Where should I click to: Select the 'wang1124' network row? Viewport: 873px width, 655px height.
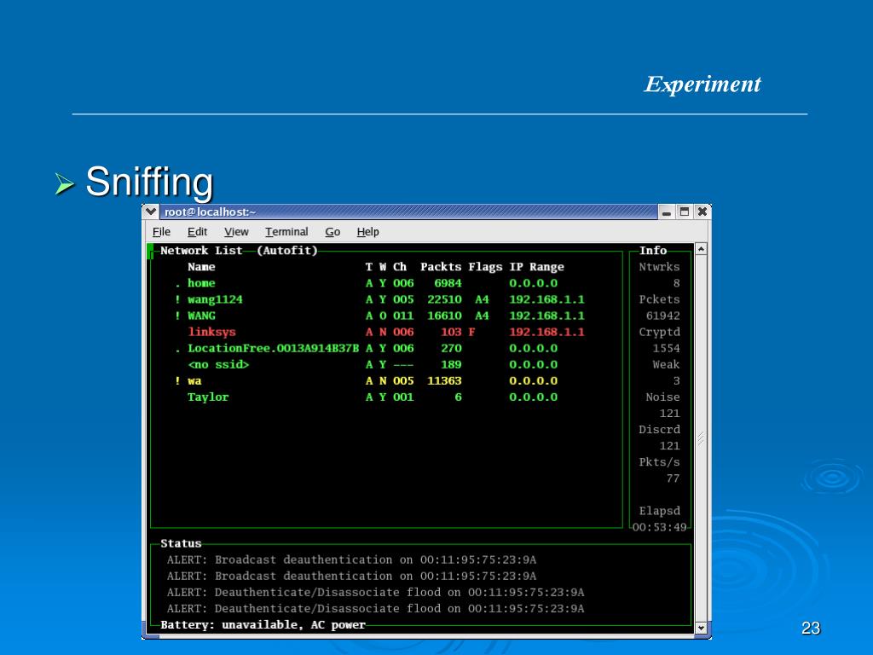pyautogui.click(x=379, y=299)
